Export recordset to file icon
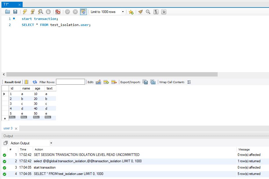Image resolution: width=269 pixels, height=179 pixels. (x=145, y=82)
